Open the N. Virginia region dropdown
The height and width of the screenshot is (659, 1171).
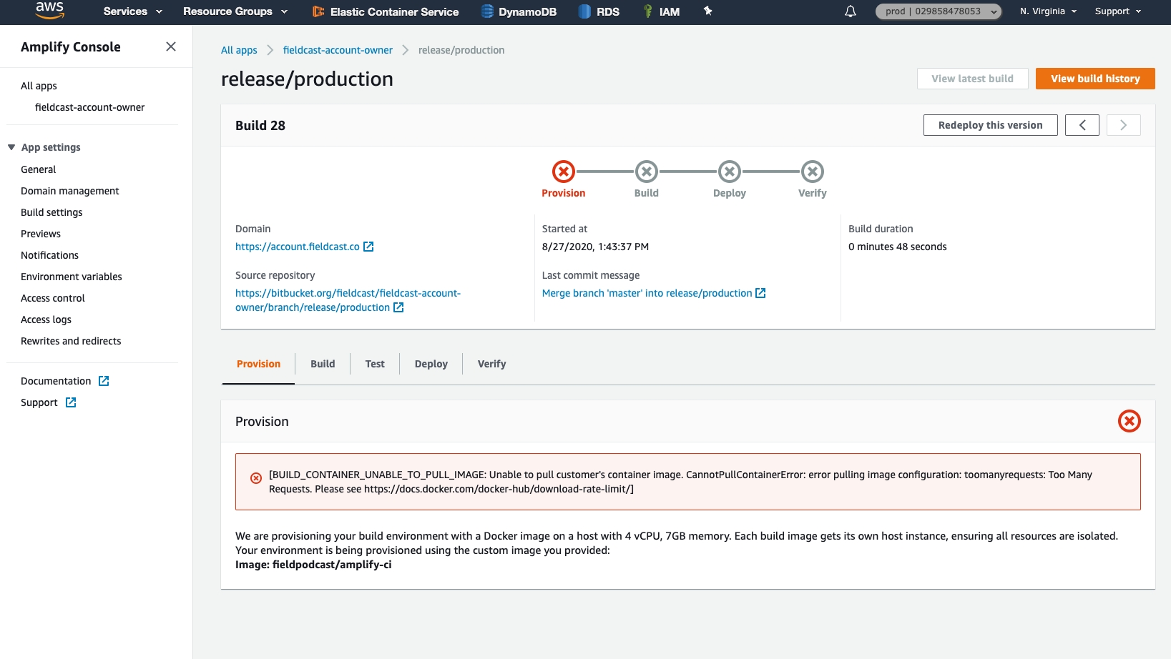coord(1048,11)
